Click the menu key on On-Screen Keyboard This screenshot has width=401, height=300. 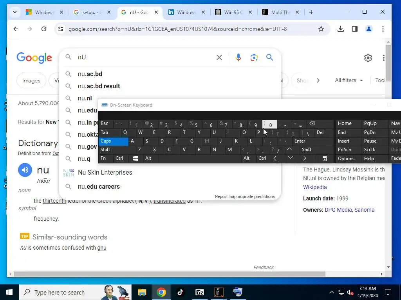325,159
